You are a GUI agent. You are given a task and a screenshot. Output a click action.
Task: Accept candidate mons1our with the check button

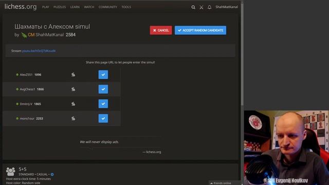click(103, 119)
